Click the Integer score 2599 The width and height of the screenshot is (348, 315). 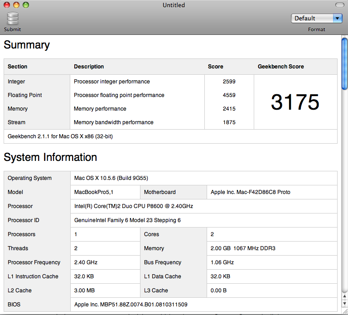tap(229, 82)
